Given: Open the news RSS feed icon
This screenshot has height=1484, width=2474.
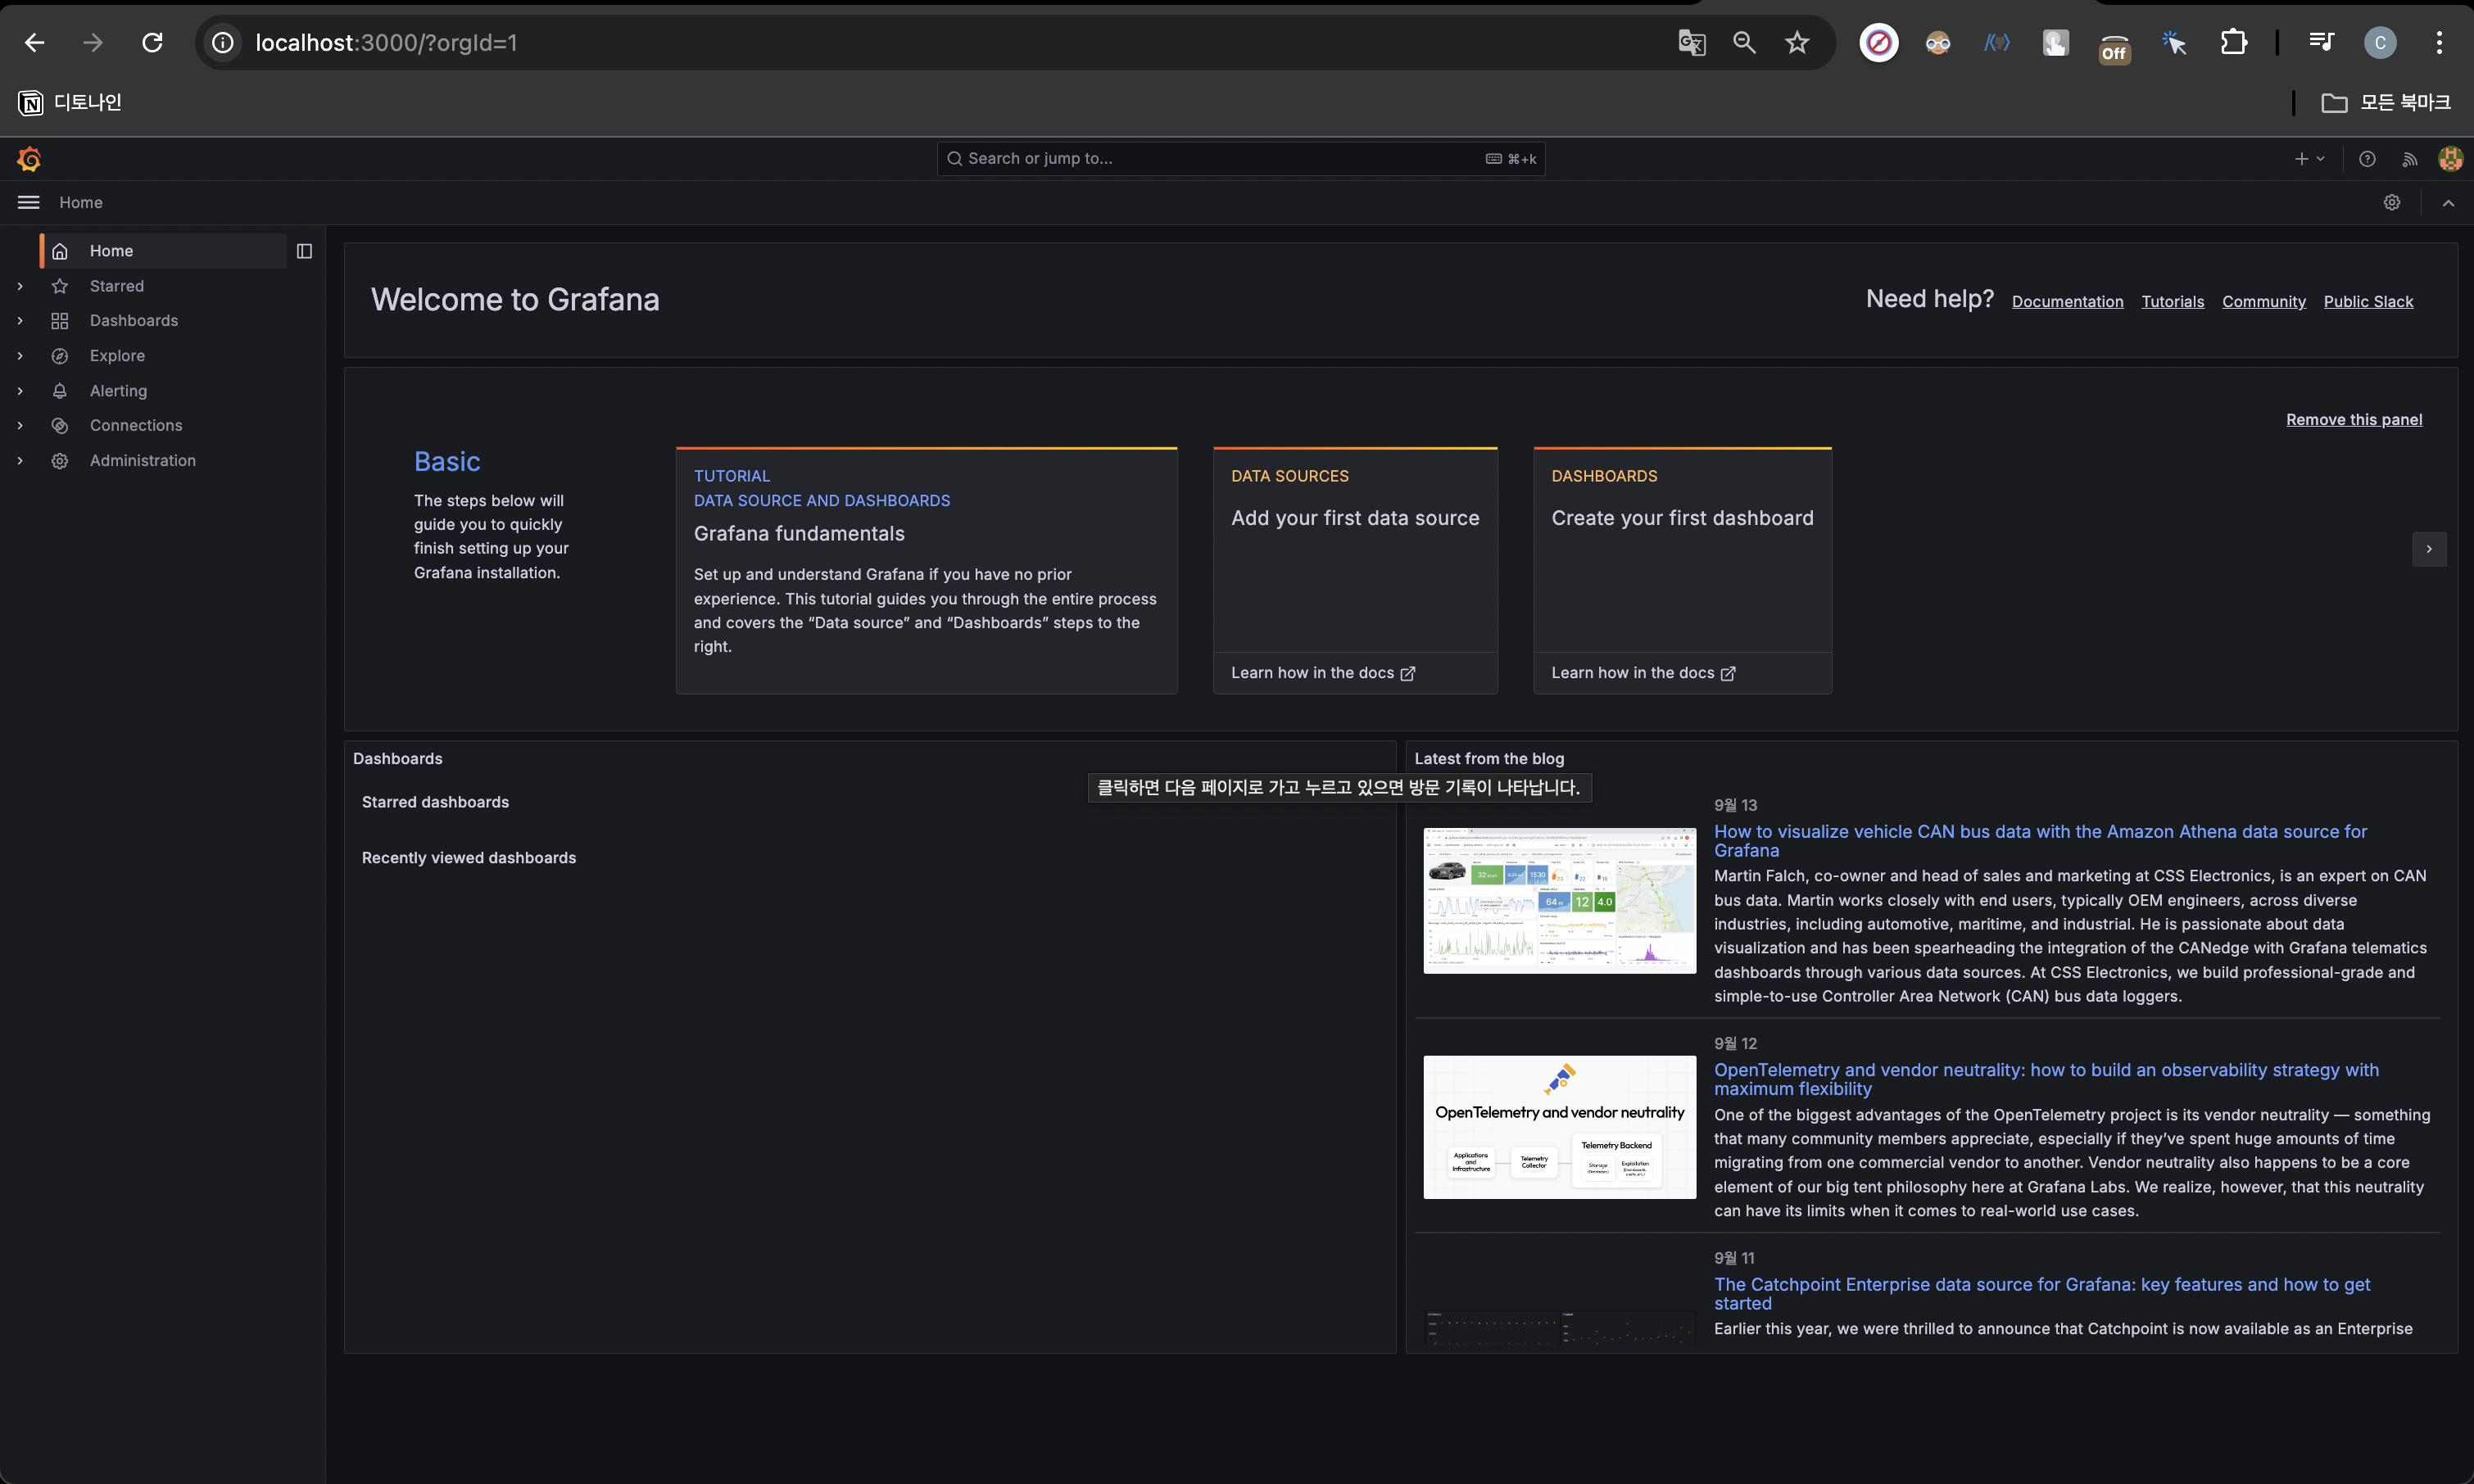Looking at the screenshot, I should [2410, 159].
